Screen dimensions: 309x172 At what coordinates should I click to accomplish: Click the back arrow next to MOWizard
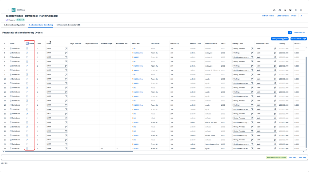tap(8, 10)
